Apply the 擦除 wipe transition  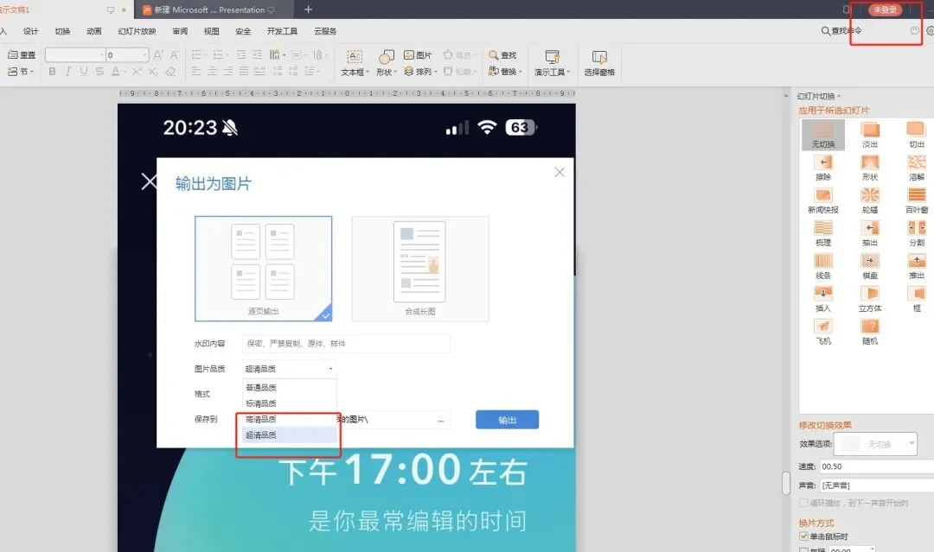pos(823,167)
